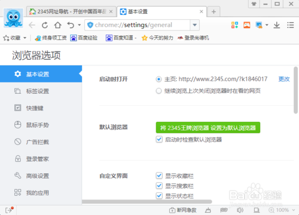Click the shield security icon in address bar
The width and height of the screenshot is (299, 215).
point(90,25)
